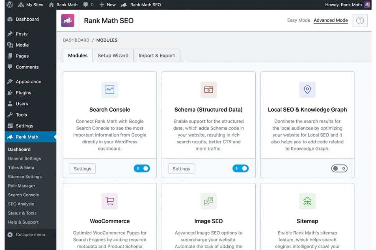
Task: Switch to the Setup Wizard tab
Action: [x=113, y=55]
